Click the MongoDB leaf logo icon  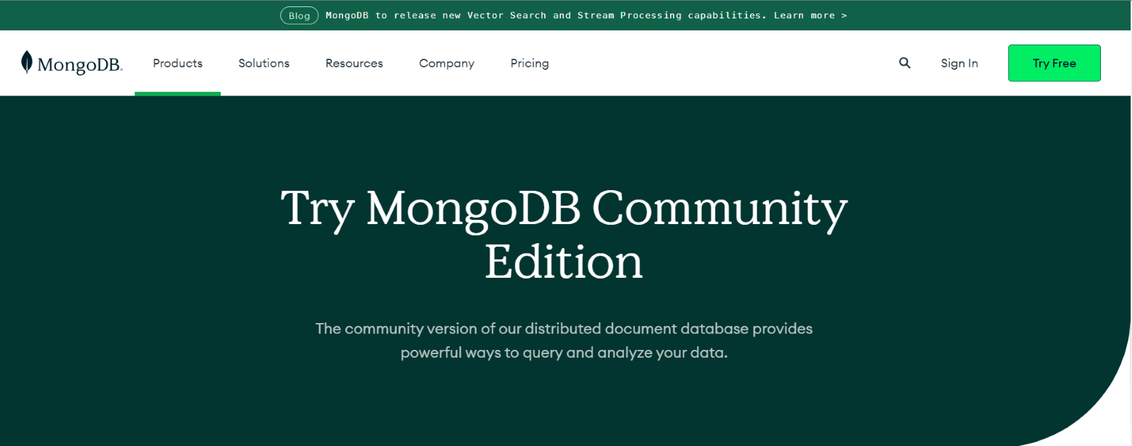[x=27, y=62]
